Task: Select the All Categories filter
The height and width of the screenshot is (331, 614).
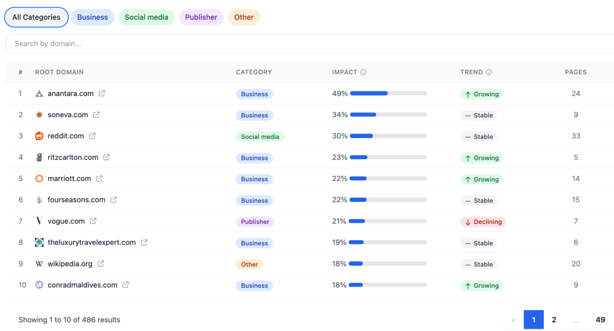Action: [x=36, y=17]
